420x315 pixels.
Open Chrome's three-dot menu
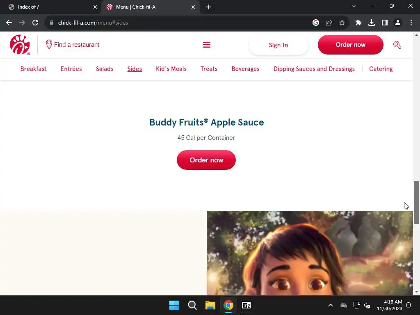pyautogui.click(x=411, y=23)
